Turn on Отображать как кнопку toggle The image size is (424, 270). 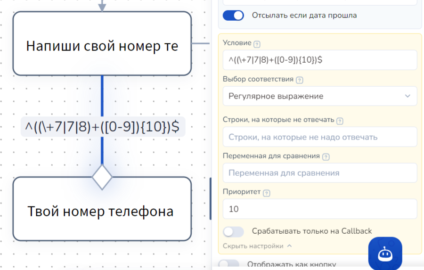[x=229, y=265]
